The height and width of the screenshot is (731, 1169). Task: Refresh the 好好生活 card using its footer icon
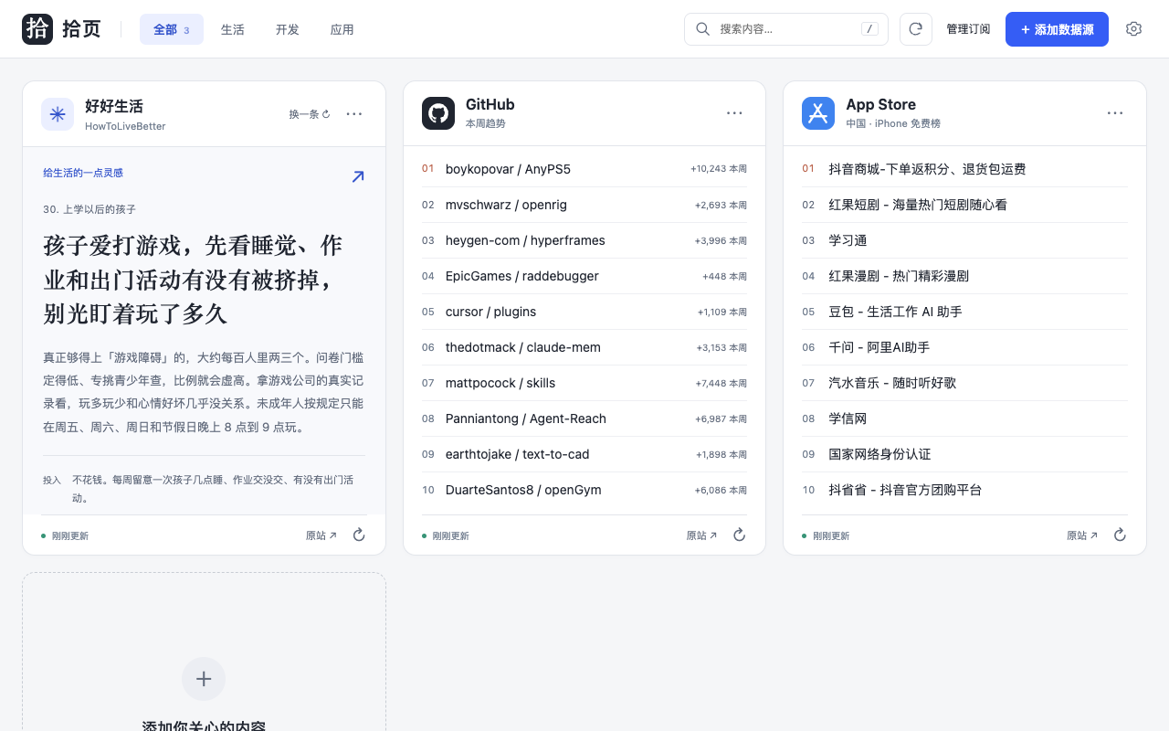(x=359, y=535)
